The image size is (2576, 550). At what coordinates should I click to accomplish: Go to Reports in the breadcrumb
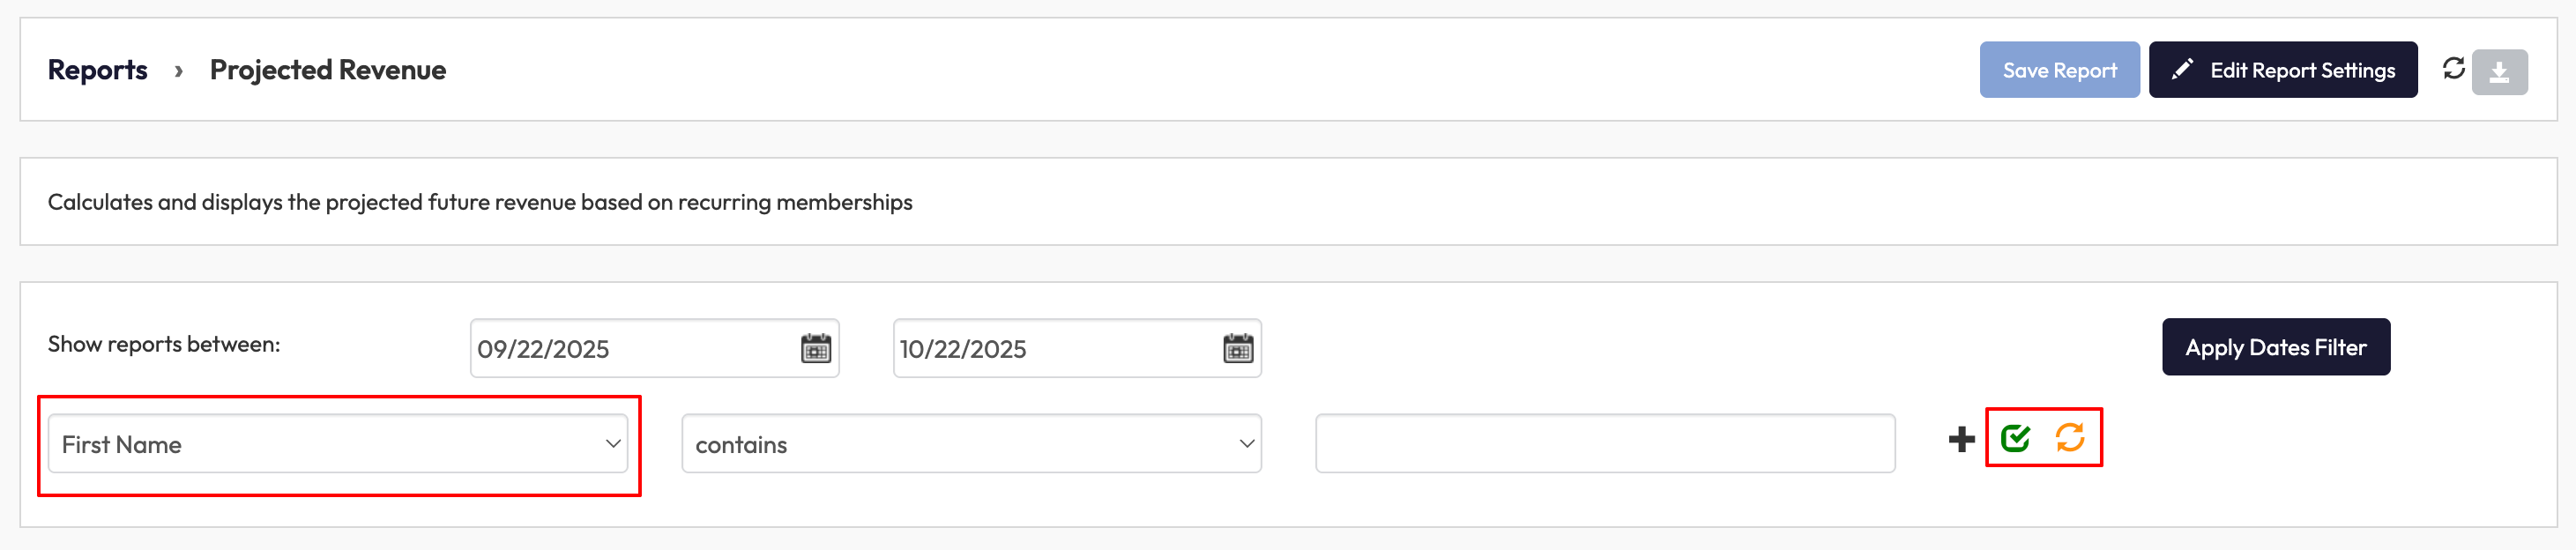[x=97, y=70]
